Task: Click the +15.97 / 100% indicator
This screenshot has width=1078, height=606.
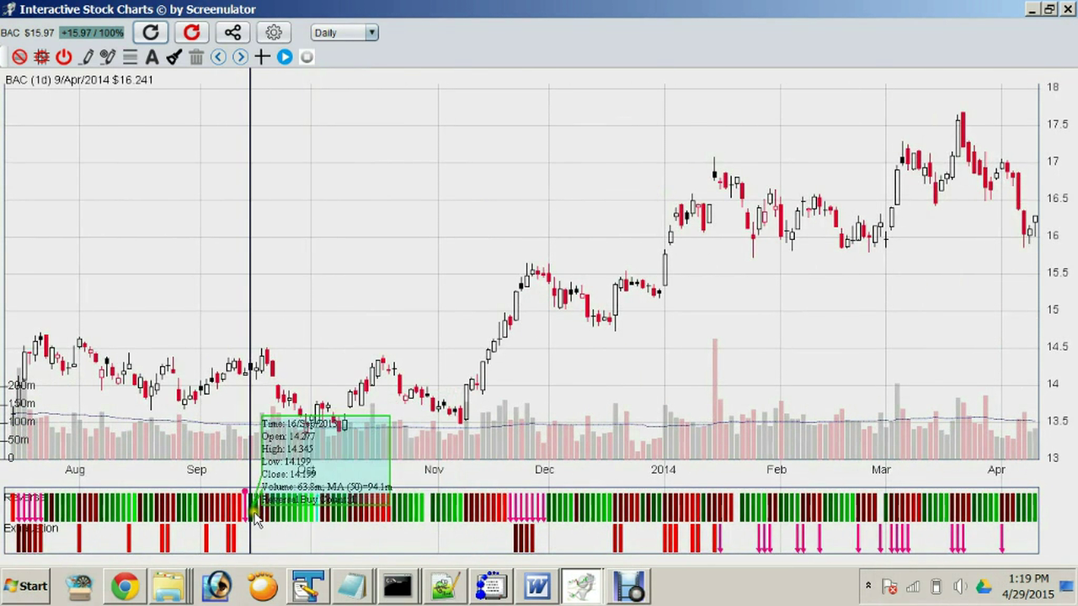Action: point(91,32)
